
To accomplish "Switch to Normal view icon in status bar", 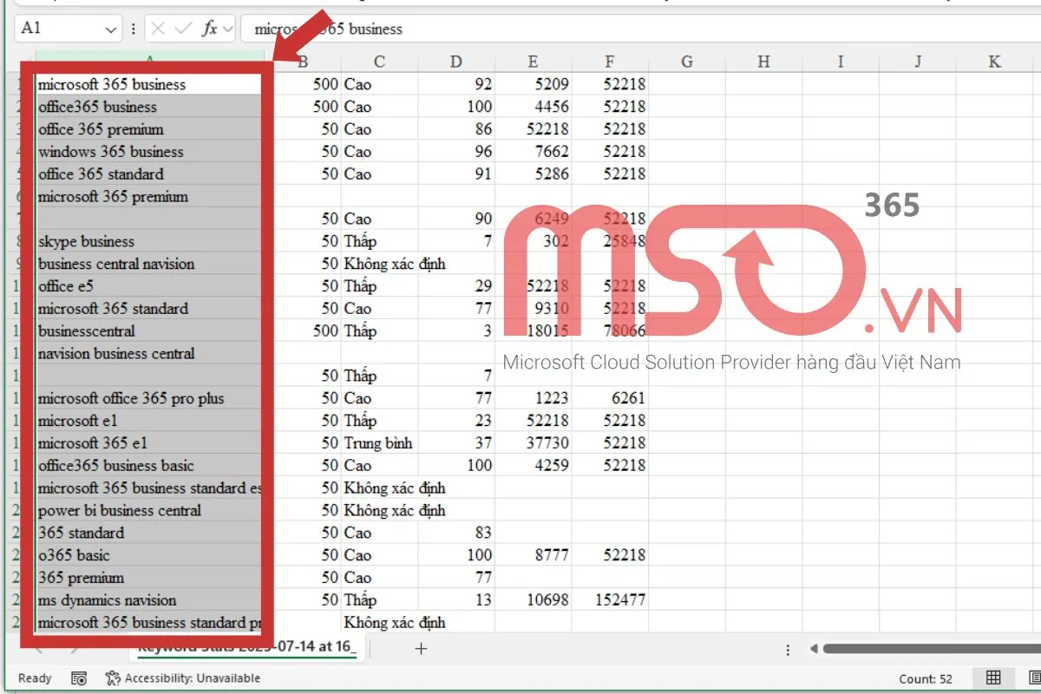I will 993,678.
